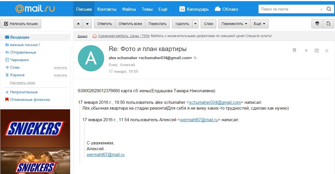
Task: Click the open-in-new-window icon at toolbar right
Action: point(328,24)
